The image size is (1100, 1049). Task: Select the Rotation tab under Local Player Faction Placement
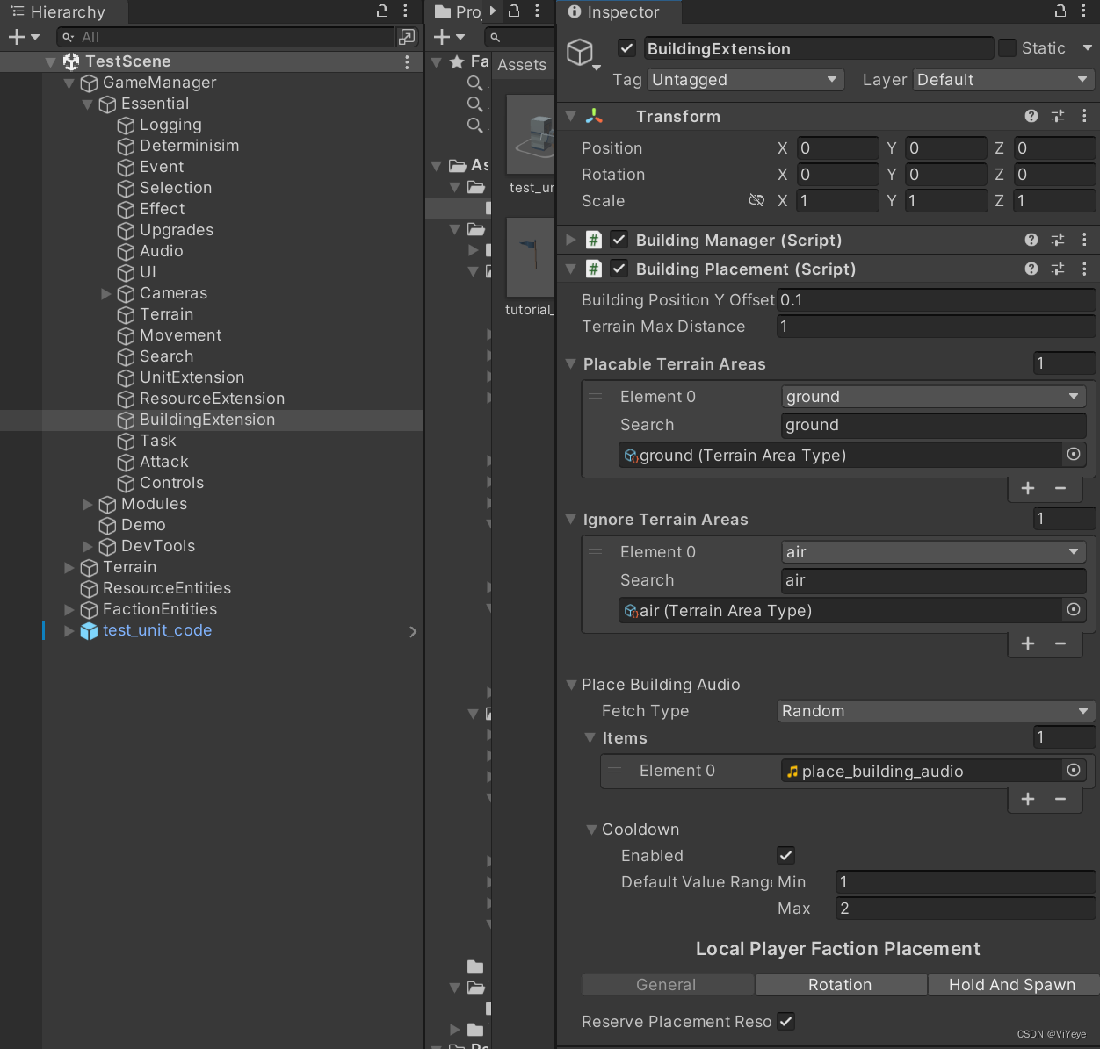(840, 984)
